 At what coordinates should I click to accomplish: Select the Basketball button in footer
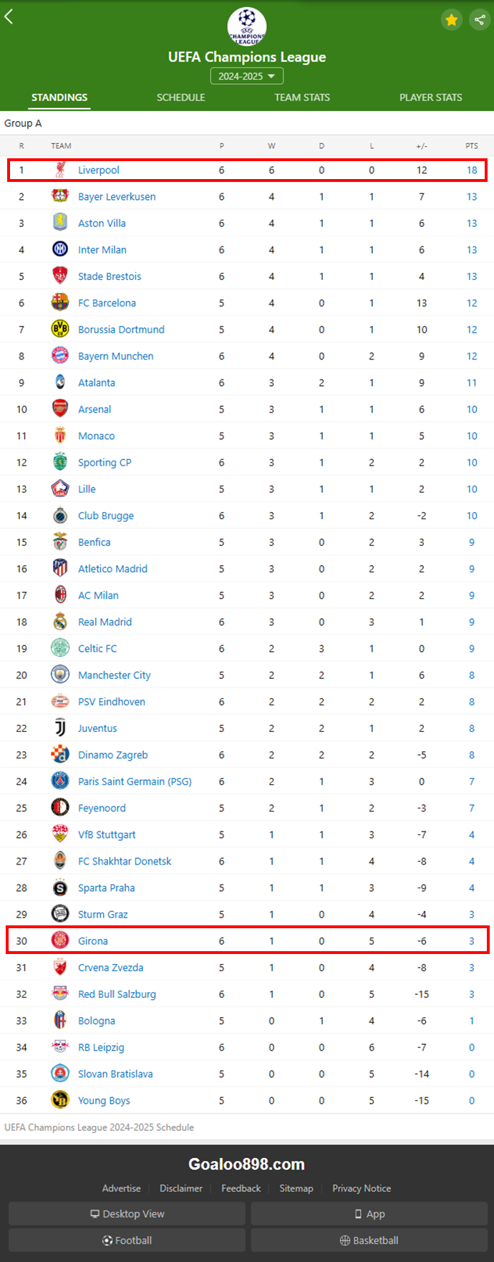[x=369, y=1240]
